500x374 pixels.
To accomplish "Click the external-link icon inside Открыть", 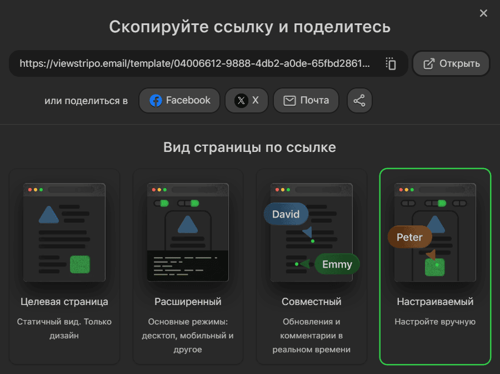I will (x=429, y=63).
